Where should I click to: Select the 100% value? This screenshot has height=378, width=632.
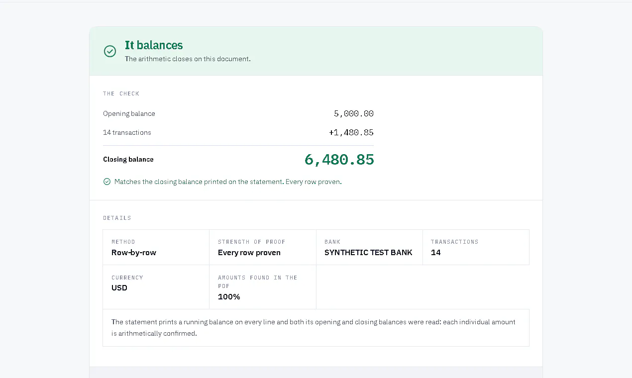(x=229, y=297)
